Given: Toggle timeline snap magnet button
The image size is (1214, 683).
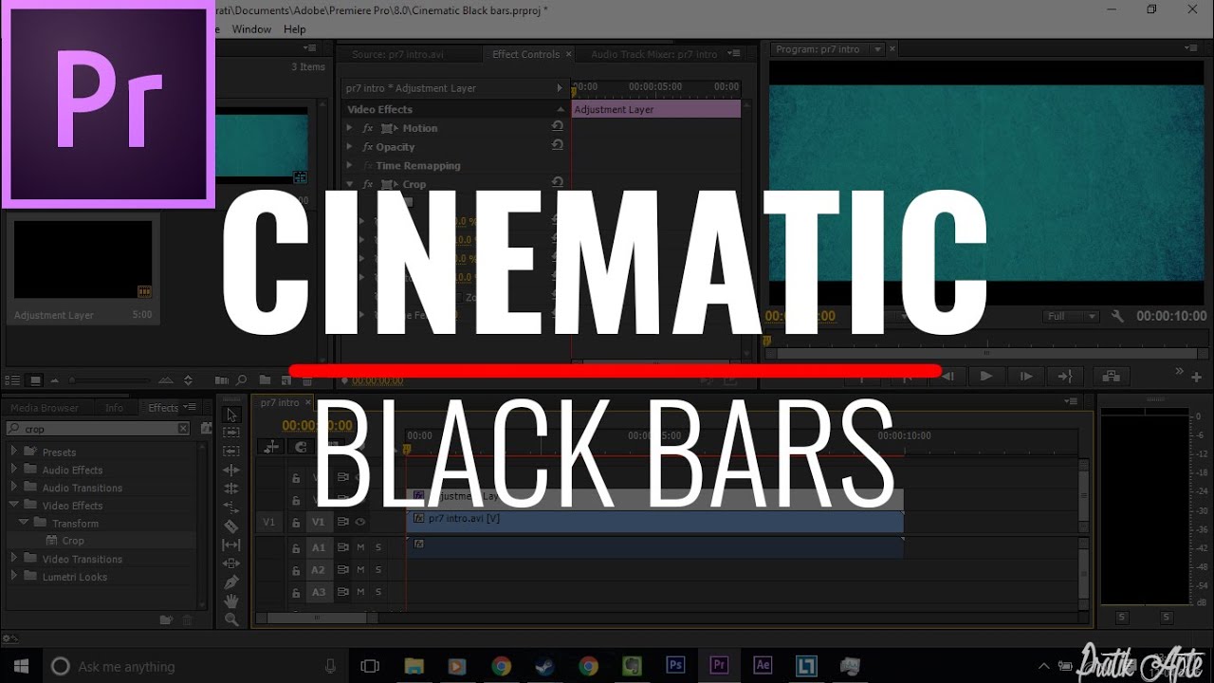Looking at the screenshot, I should 303,447.
